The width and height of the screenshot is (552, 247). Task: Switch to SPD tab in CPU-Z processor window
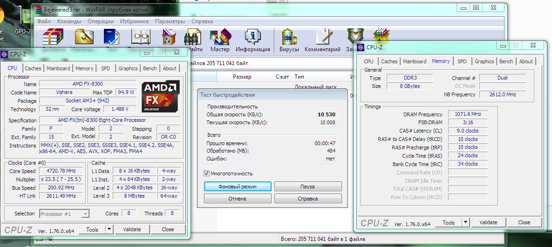click(106, 68)
